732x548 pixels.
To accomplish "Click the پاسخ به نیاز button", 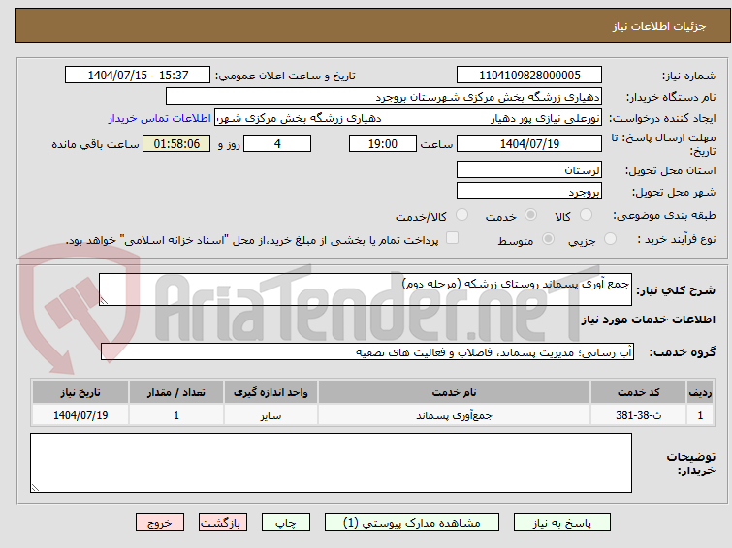I will tap(562, 523).
